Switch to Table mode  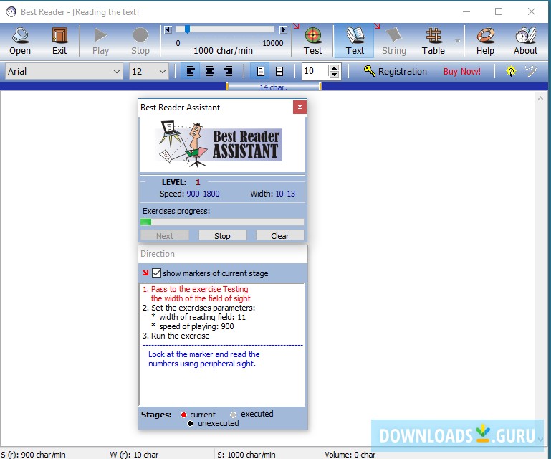(433, 41)
